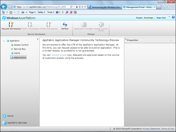
Task: Open the Terms of Use link
Action: pos(168,129)
